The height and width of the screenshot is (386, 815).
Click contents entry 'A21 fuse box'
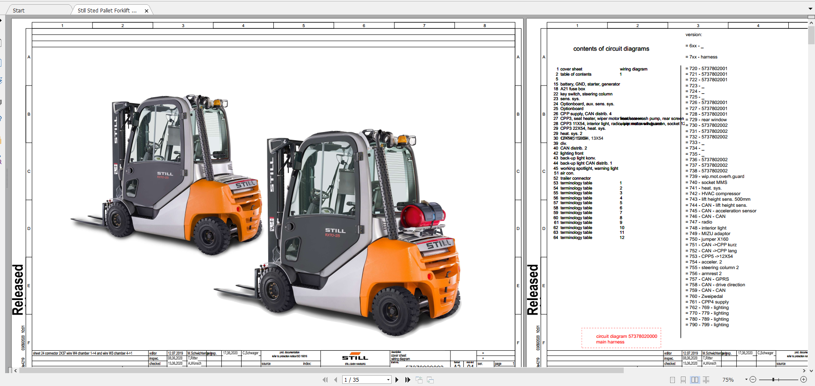[x=573, y=89]
